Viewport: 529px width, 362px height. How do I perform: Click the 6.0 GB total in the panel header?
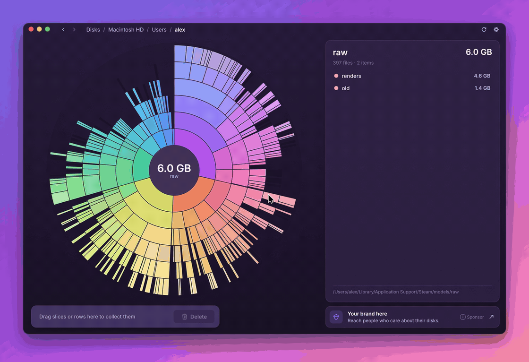click(x=479, y=52)
